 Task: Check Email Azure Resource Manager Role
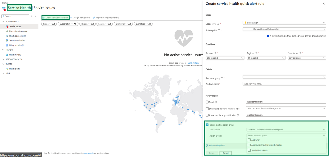point(207,109)
